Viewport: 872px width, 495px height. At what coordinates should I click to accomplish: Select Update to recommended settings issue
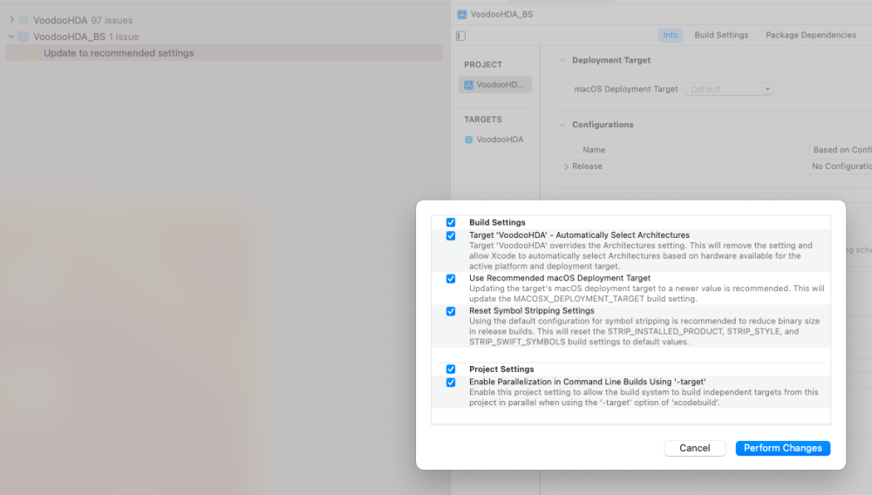click(x=224, y=53)
